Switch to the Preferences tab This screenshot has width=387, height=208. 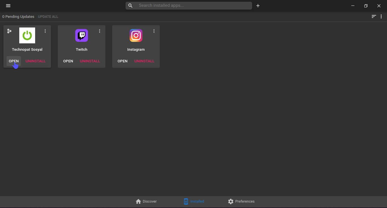[241, 201]
